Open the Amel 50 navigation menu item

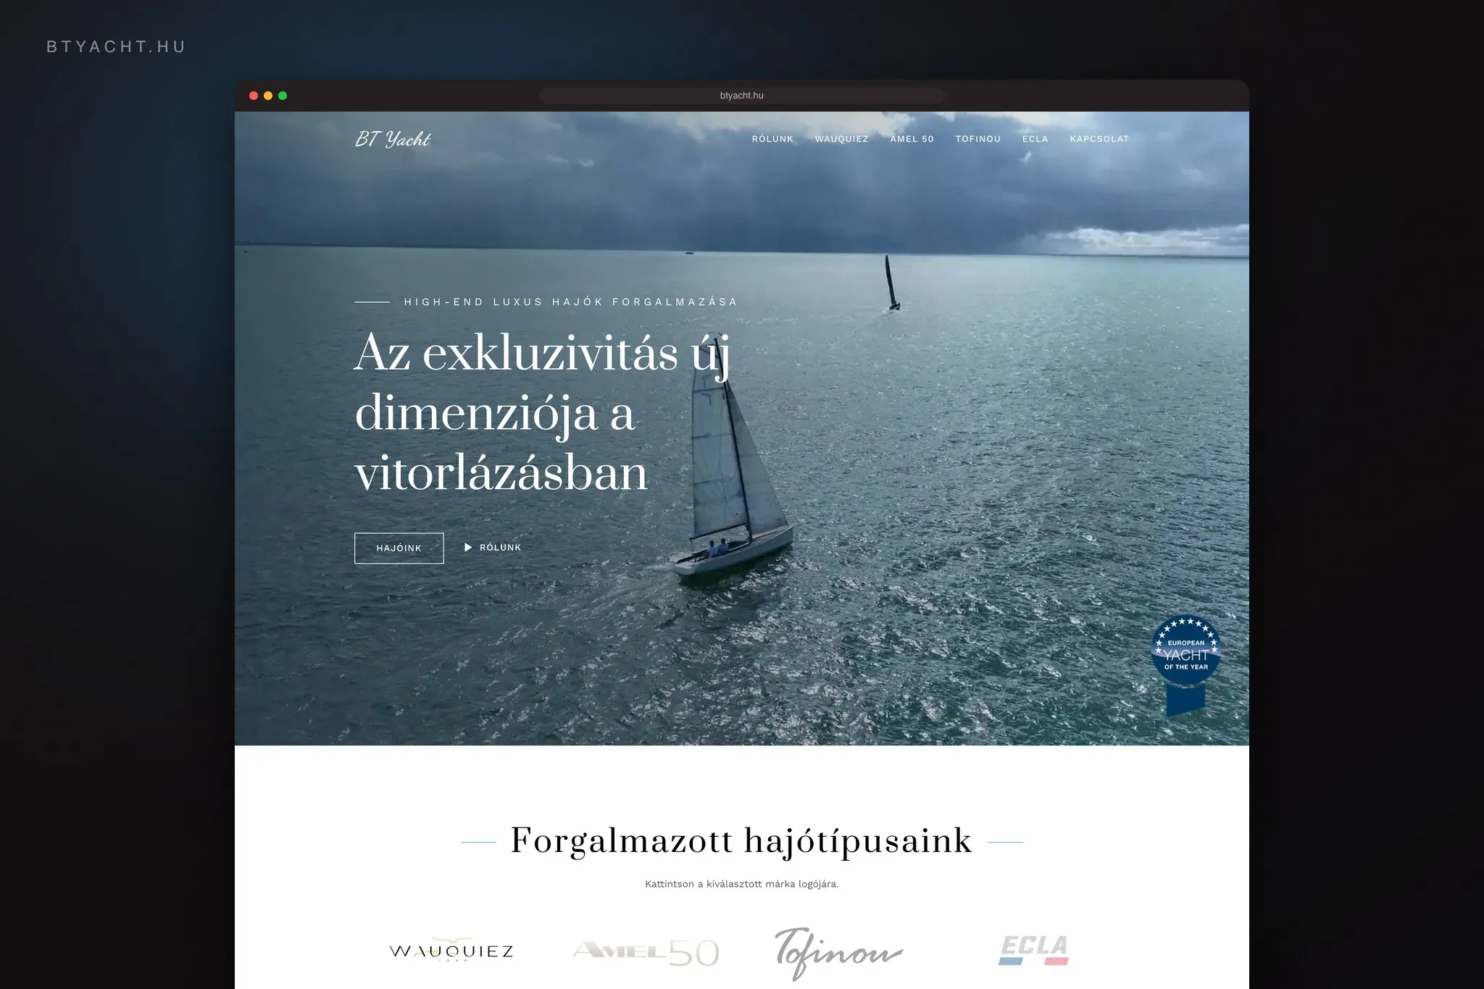912,139
